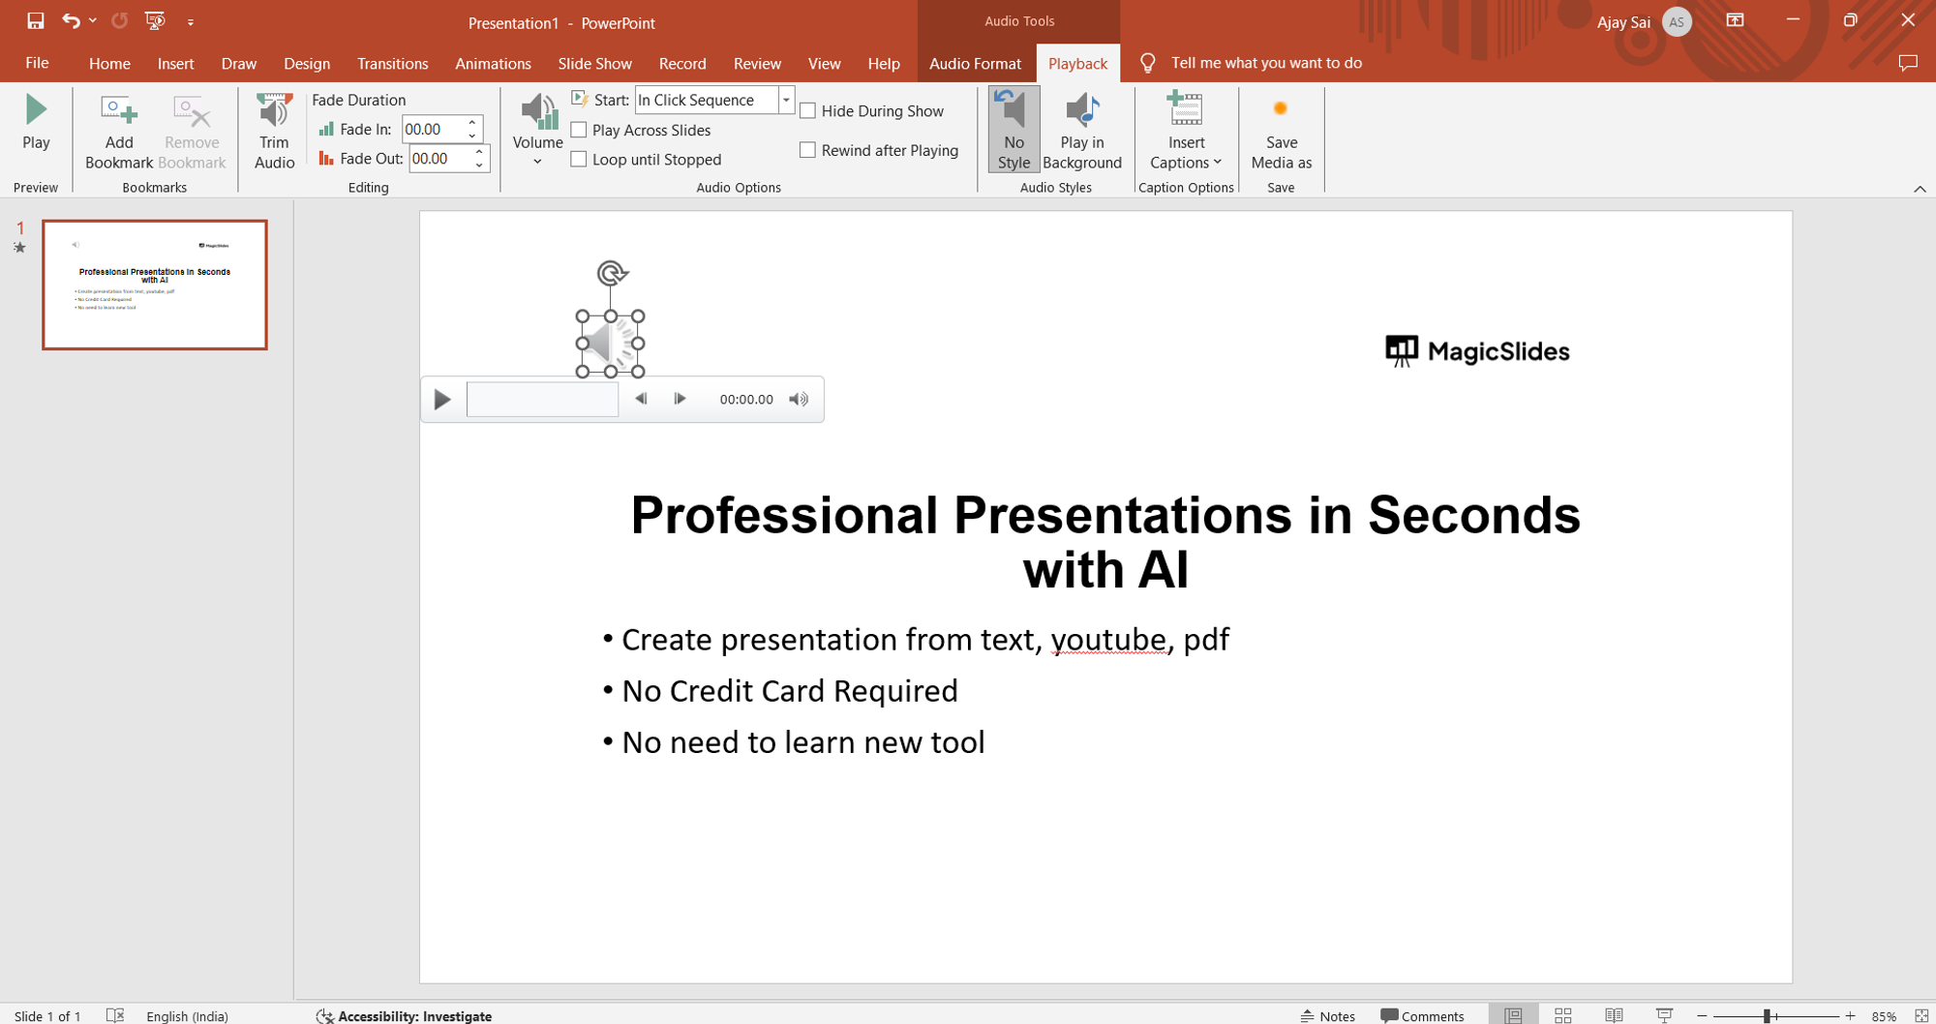Open Insert Captions dropdown
The image size is (1936, 1024).
tap(1186, 133)
